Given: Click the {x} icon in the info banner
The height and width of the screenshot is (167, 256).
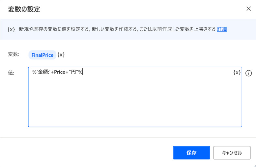Looking at the screenshot, I should [x=12, y=29].
